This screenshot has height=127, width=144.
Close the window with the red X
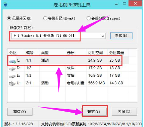[135, 3]
